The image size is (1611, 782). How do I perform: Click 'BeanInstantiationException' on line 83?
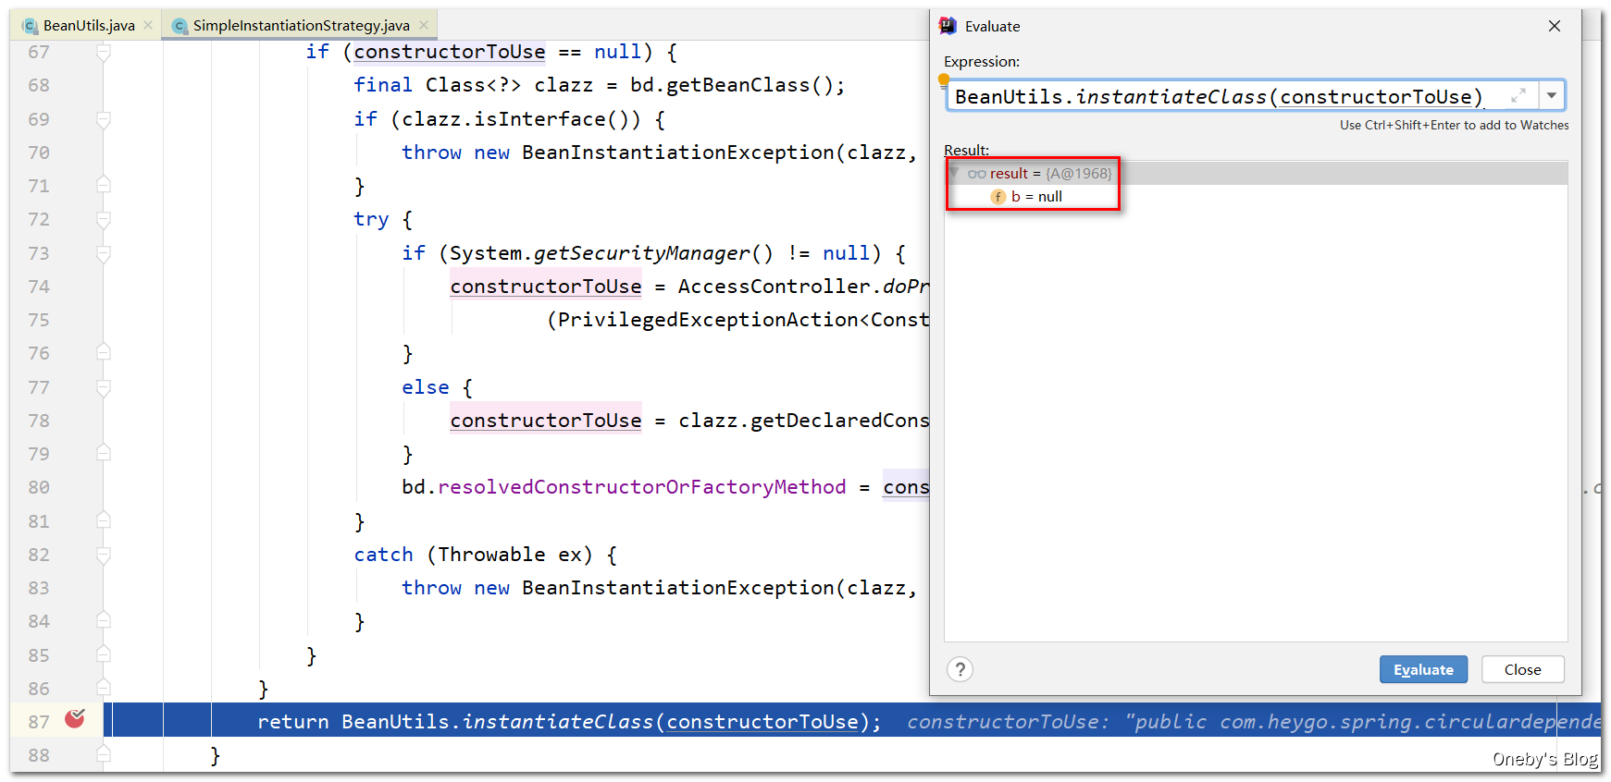pos(677,588)
